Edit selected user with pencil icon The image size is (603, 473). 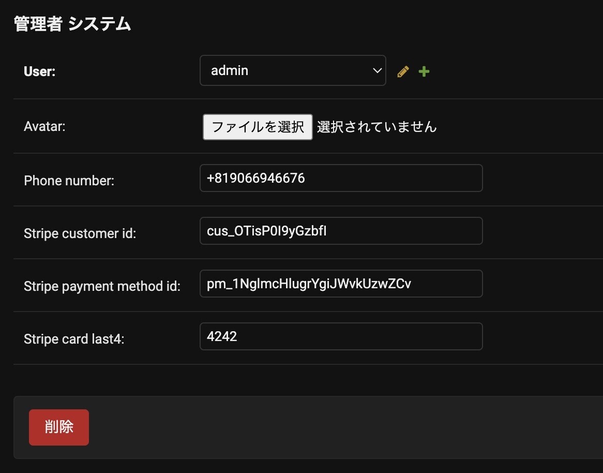[403, 71]
